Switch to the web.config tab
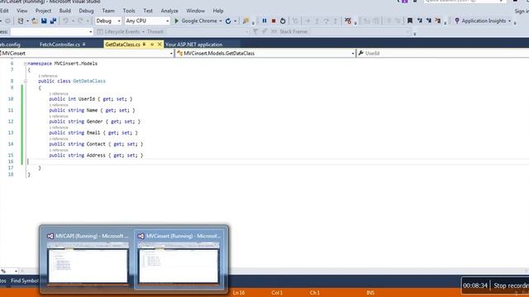The image size is (529, 297). point(10,44)
